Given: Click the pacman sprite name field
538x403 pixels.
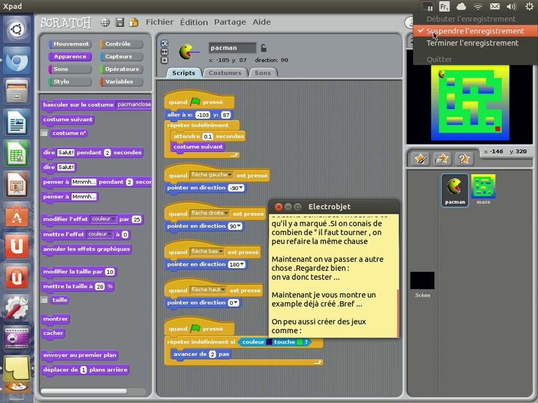Looking at the screenshot, I should [x=232, y=48].
